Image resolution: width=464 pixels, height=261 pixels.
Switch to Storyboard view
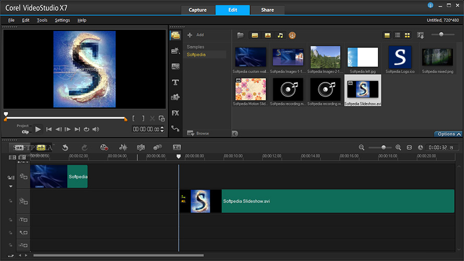[20, 148]
